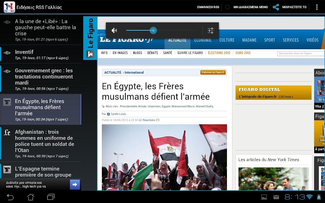
Task: Open the three-dot overflow menu
Action: pos(317,7)
